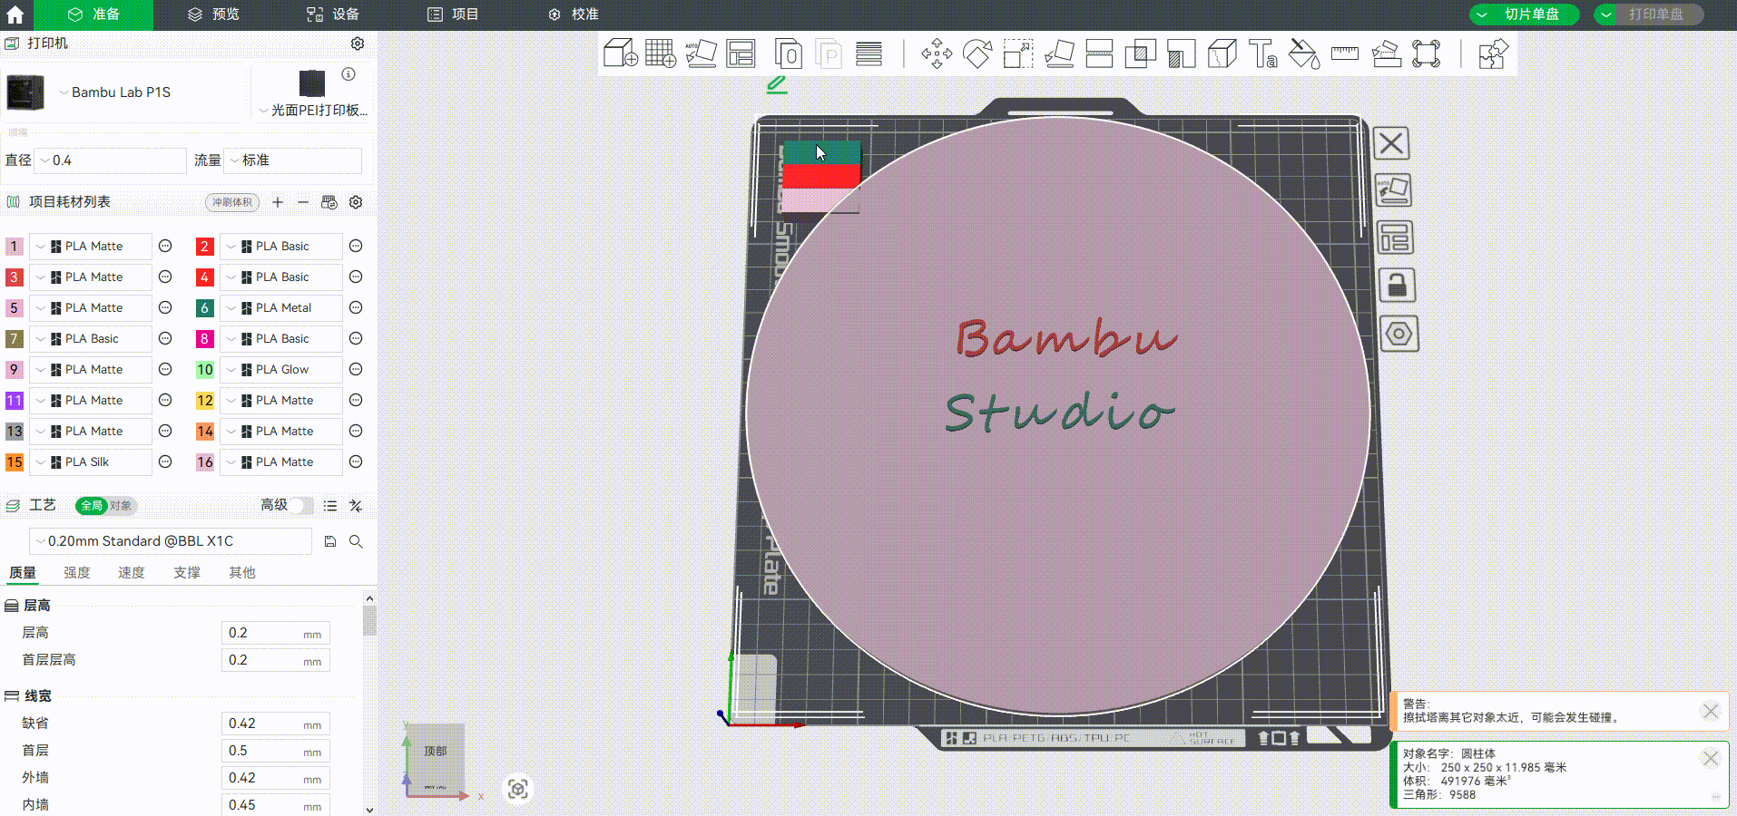The width and height of the screenshot is (1737, 816).
Task: Search process settings magnifier icon
Action: [x=356, y=541]
